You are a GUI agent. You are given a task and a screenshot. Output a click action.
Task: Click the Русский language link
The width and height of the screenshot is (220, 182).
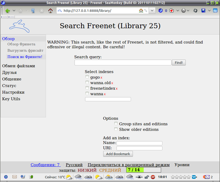pyautogui.click(x=74, y=165)
